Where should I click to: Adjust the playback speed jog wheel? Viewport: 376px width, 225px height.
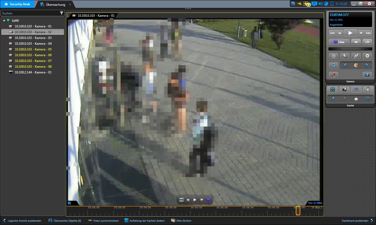(350, 49)
